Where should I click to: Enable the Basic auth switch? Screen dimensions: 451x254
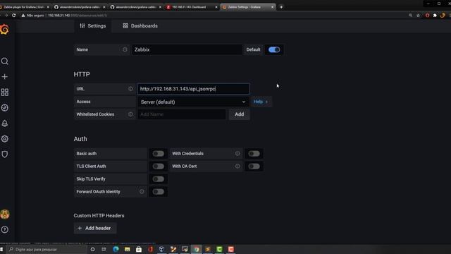[158, 154]
